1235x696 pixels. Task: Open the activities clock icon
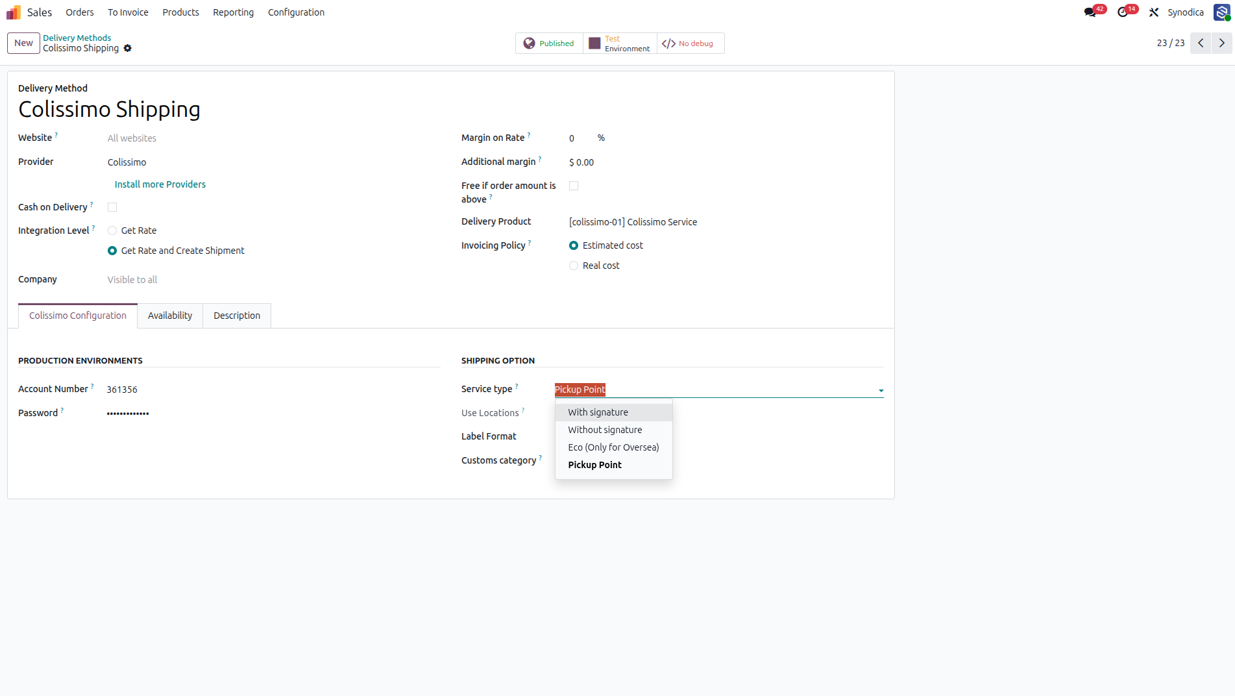(x=1123, y=12)
